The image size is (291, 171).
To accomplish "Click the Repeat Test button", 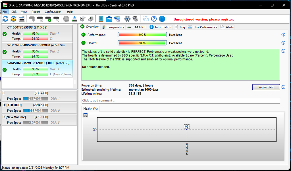I will coord(266,87).
